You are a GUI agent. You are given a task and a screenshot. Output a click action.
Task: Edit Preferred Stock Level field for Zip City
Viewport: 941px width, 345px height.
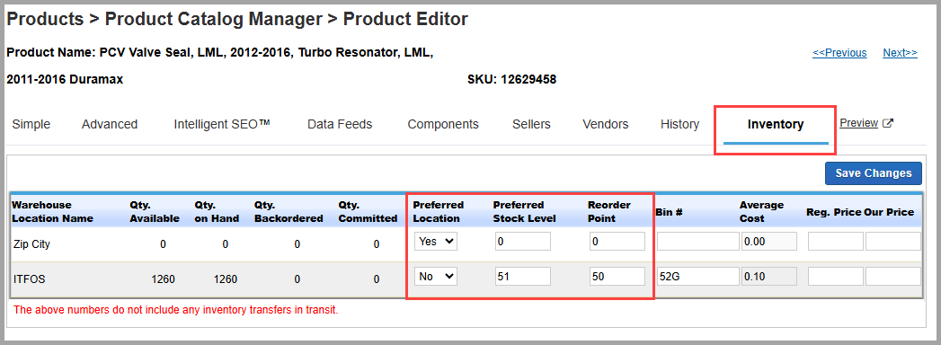[x=523, y=241]
